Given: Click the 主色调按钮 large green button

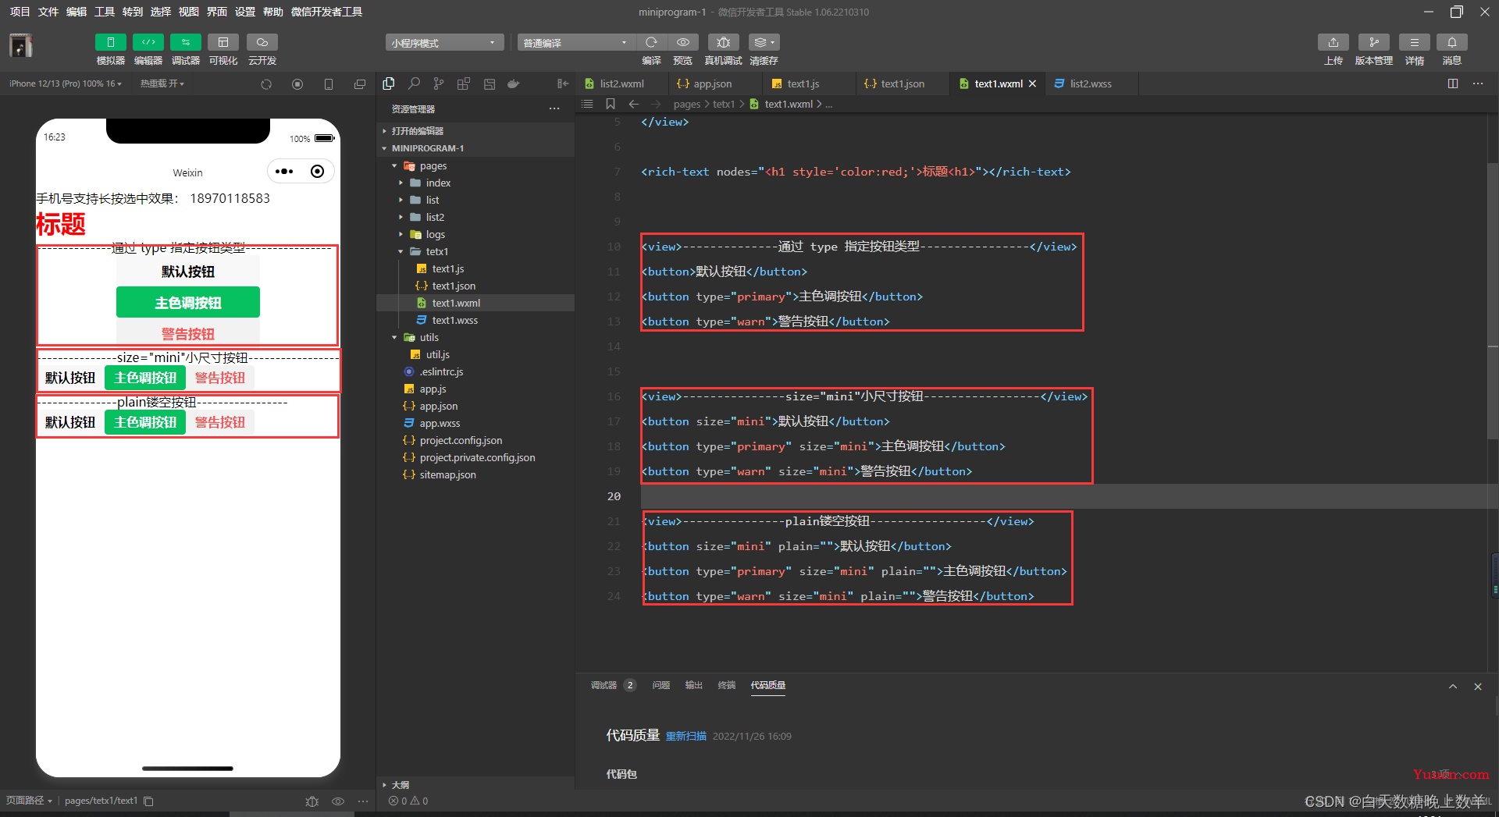Looking at the screenshot, I should click(188, 302).
